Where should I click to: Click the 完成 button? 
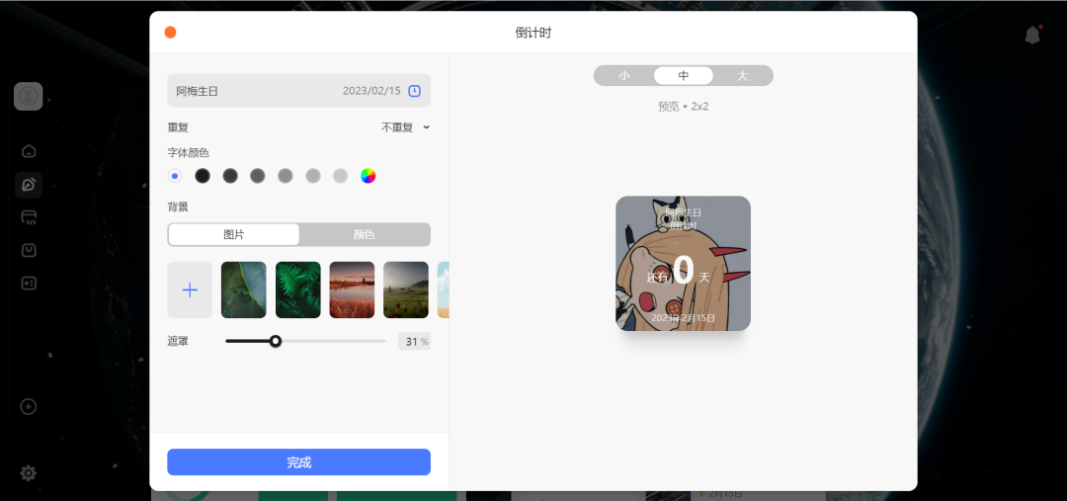(x=298, y=462)
